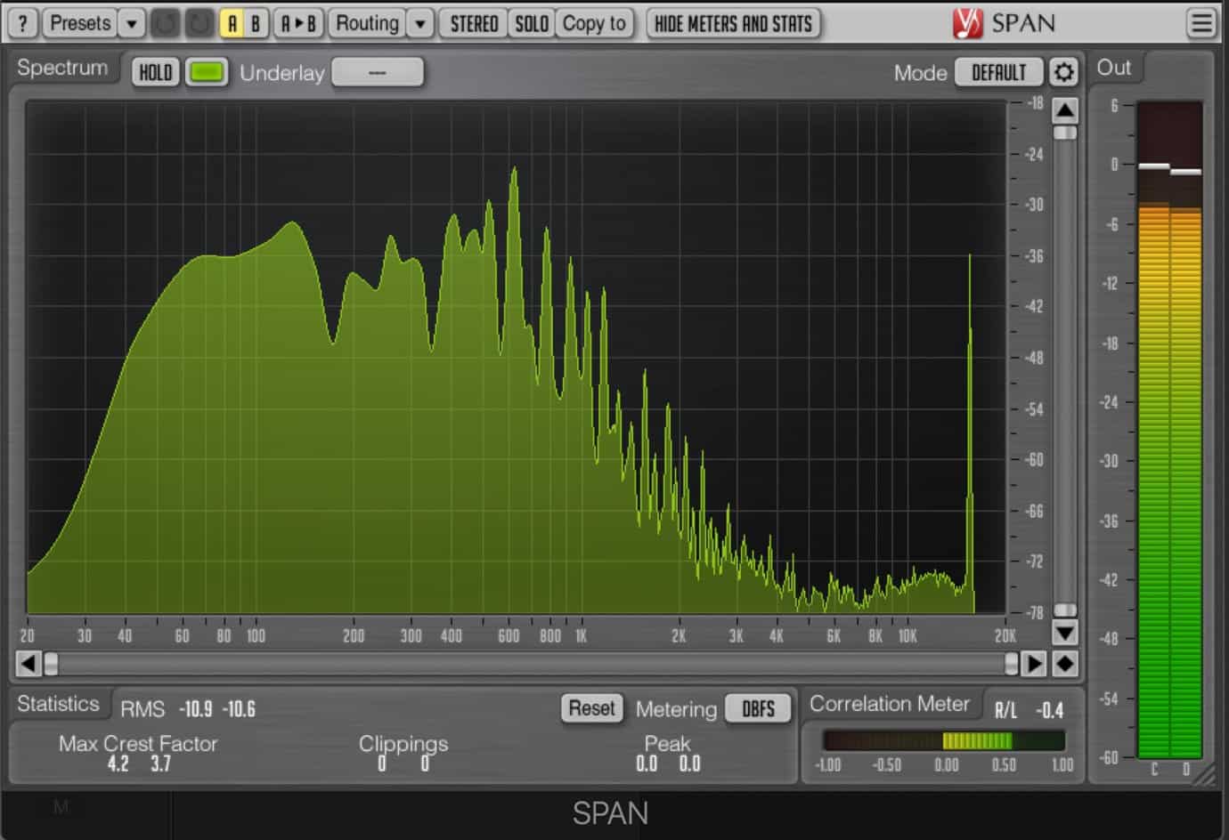Select the Out meter tab

point(1116,68)
